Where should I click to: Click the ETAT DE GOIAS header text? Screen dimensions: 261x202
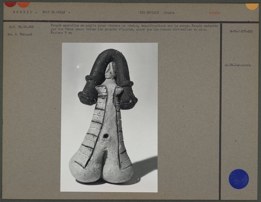click(x=56, y=12)
